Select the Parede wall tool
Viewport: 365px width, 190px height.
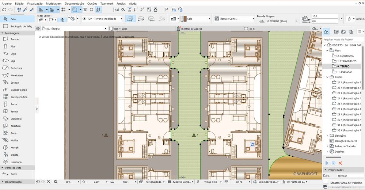15,39
